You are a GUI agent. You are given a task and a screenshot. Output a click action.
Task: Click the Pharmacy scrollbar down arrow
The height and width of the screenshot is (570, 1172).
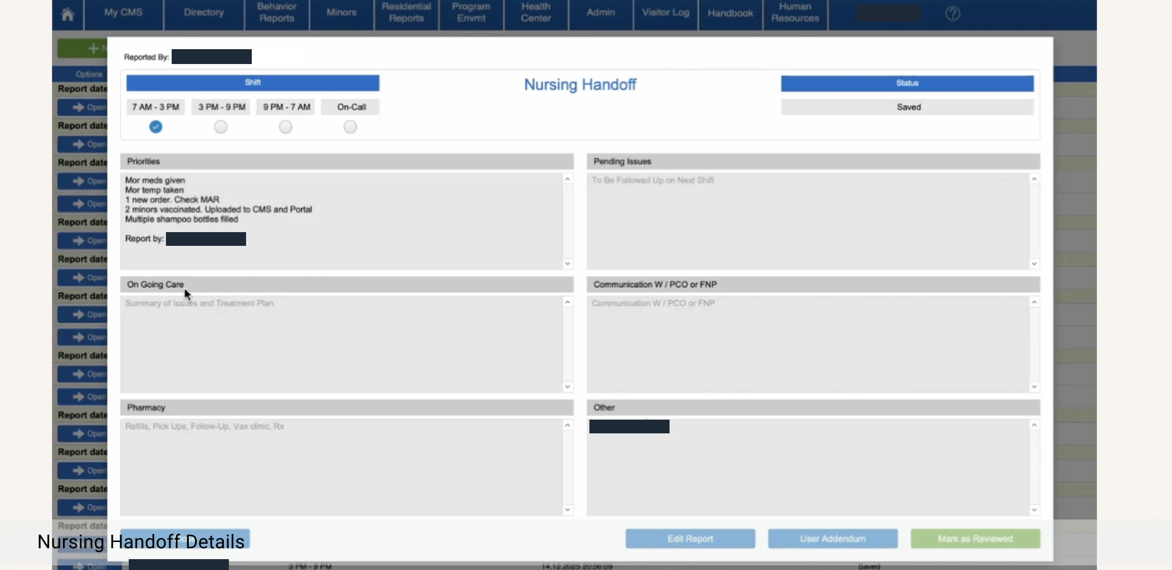568,509
